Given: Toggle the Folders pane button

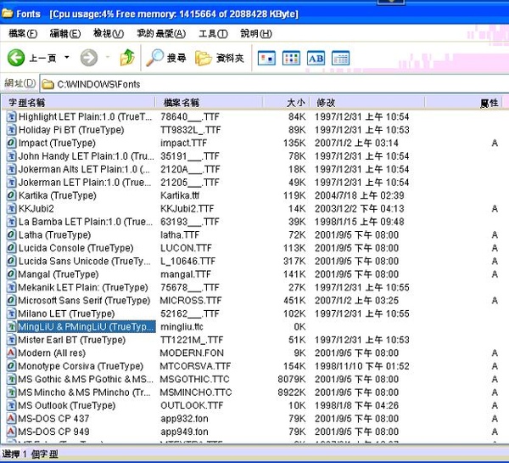Looking at the screenshot, I should point(220,58).
